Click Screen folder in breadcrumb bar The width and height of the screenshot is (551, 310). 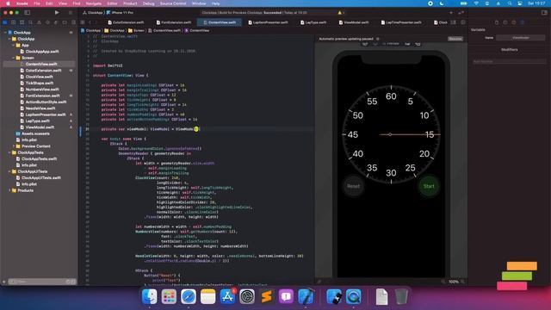point(137,31)
